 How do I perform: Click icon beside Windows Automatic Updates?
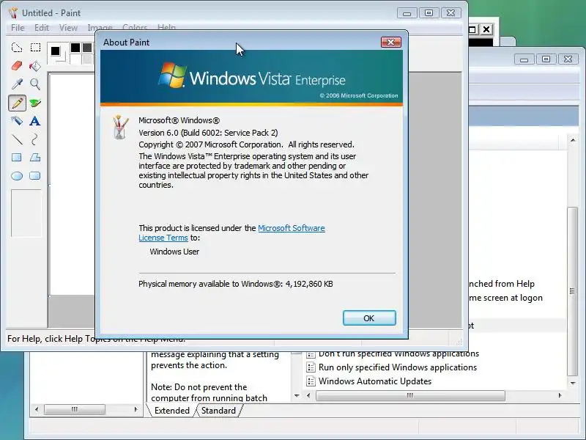tap(311, 381)
